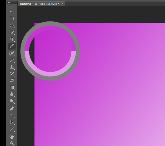The image size is (165, 146).
Task: Pick the Eraser tool
Action: tap(12, 81)
